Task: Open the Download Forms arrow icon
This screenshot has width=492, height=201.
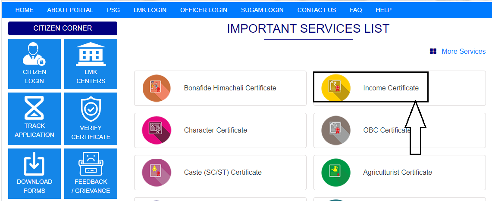Action: coord(34,164)
